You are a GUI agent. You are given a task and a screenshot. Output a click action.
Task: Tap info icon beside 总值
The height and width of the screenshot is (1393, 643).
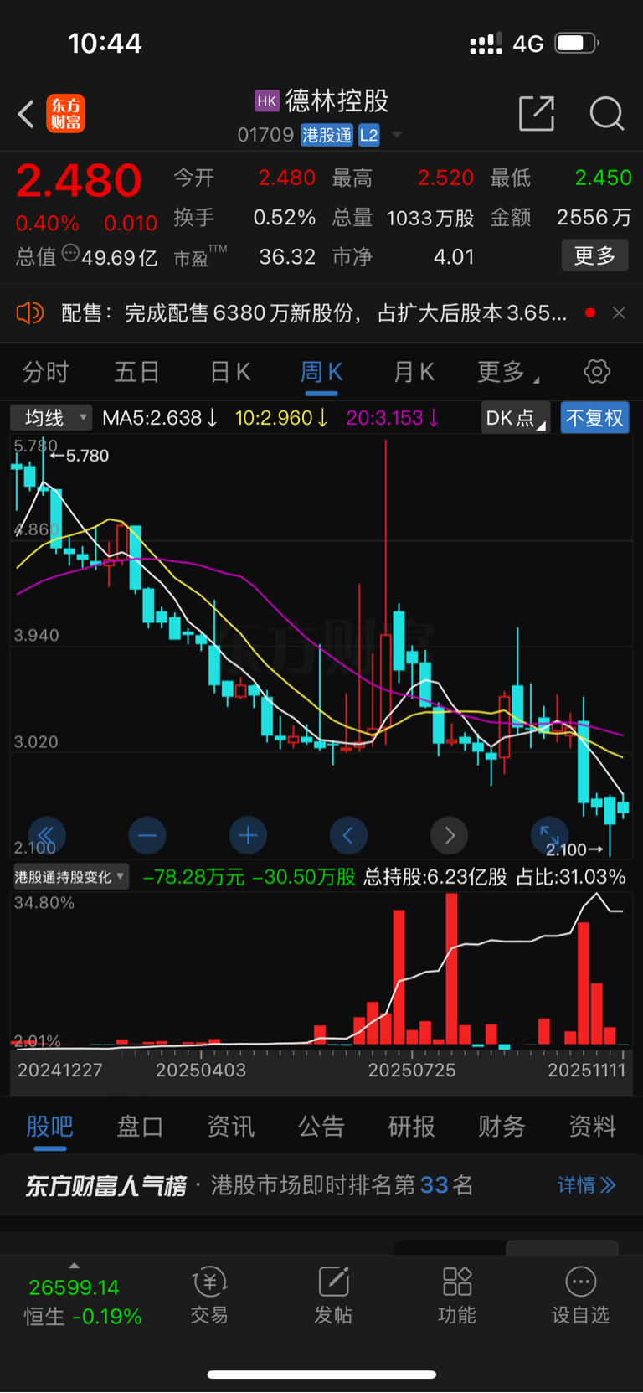(70, 252)
